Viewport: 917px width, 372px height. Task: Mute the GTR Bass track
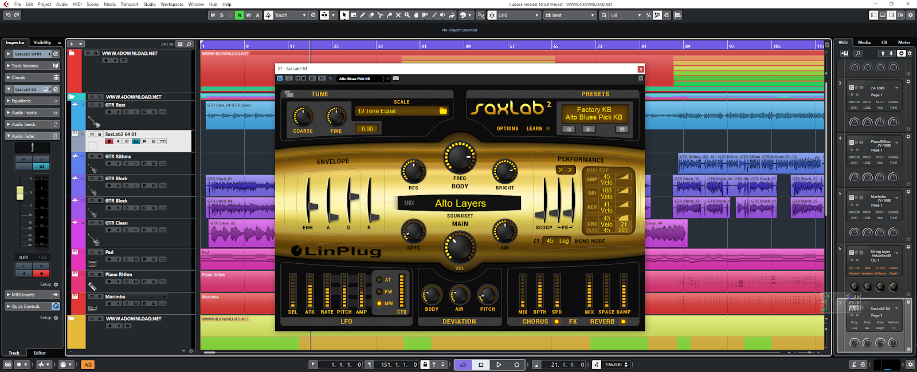pyautogui.click(x=91, y=105)
